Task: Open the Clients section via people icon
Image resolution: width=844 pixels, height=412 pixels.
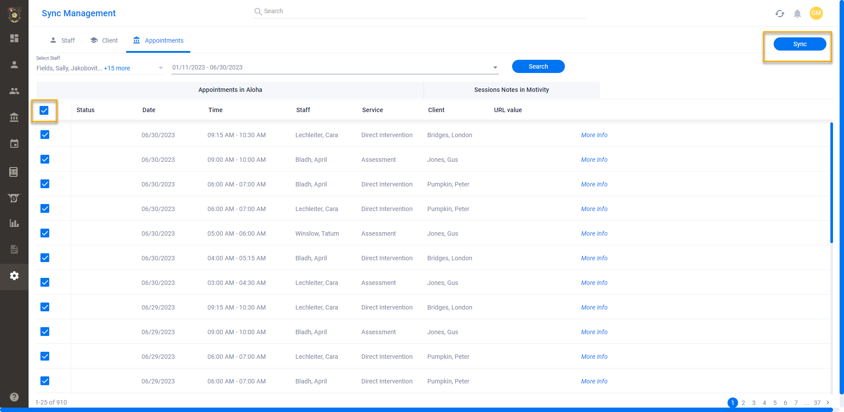Action: coord(14,91)
